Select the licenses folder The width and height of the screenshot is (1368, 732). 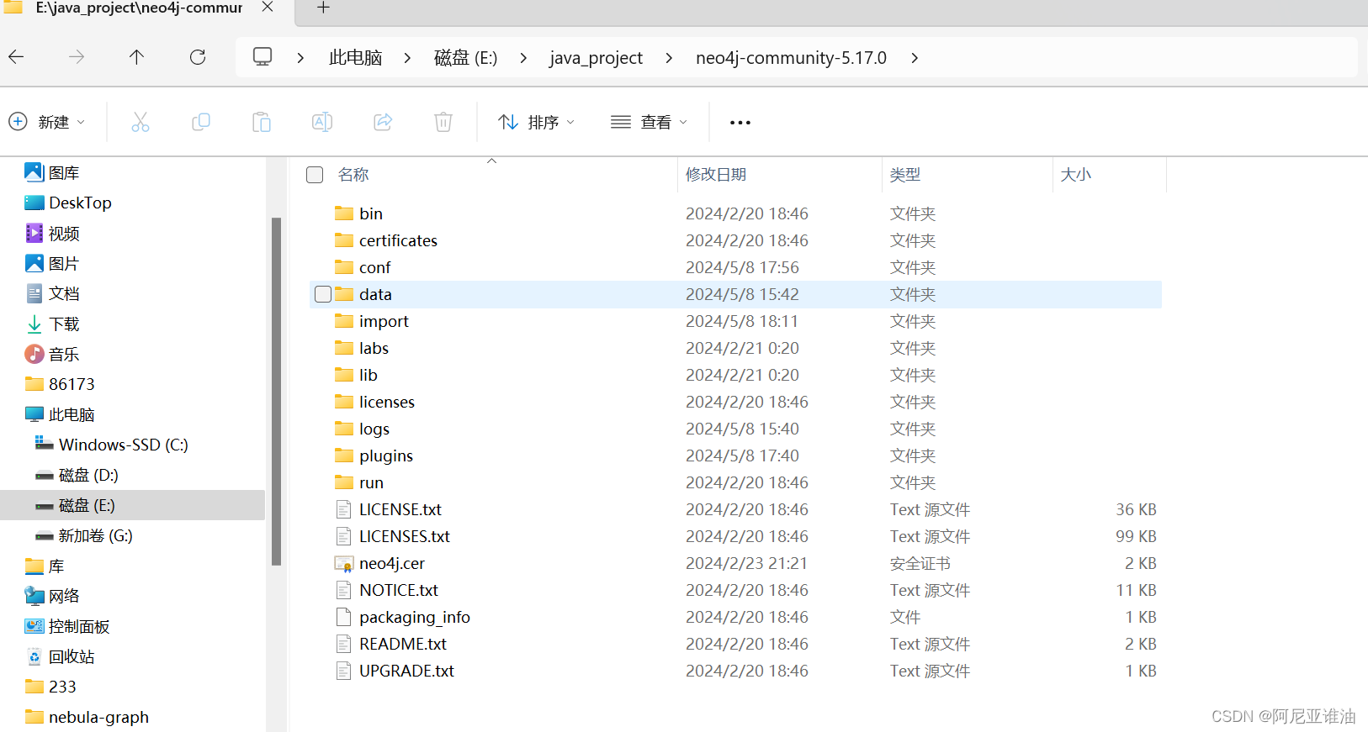coord(386,402)
